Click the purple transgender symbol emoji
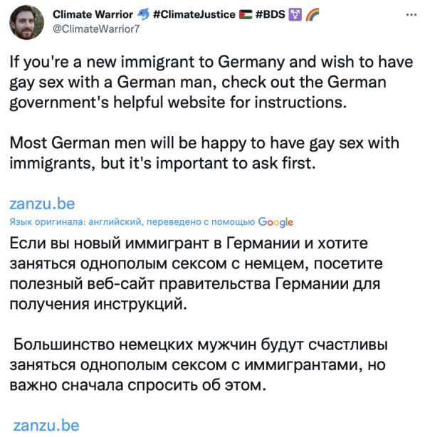This screenshot has width=430, height=437. pos(298,14)
